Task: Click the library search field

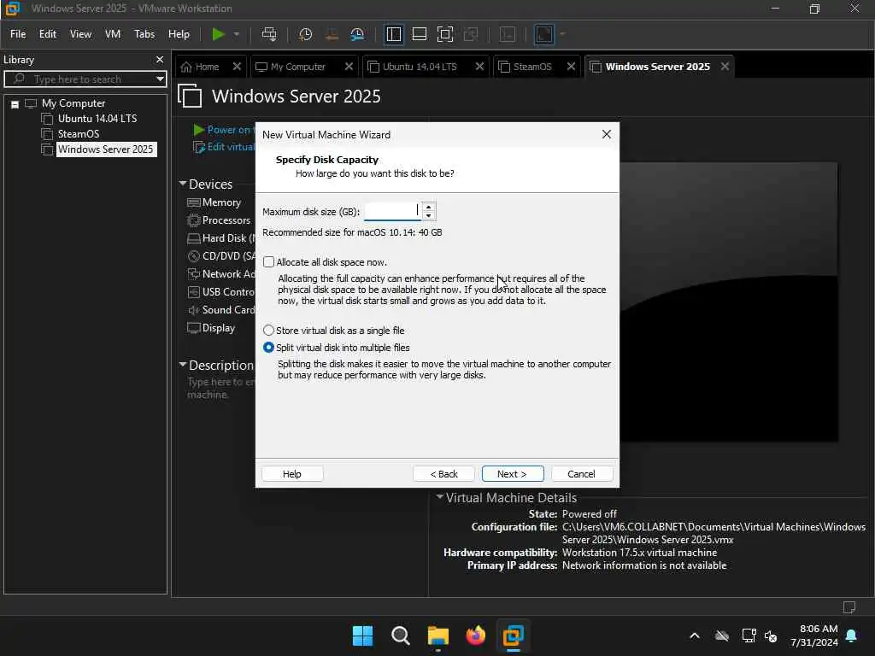Action: pos(84,79)
